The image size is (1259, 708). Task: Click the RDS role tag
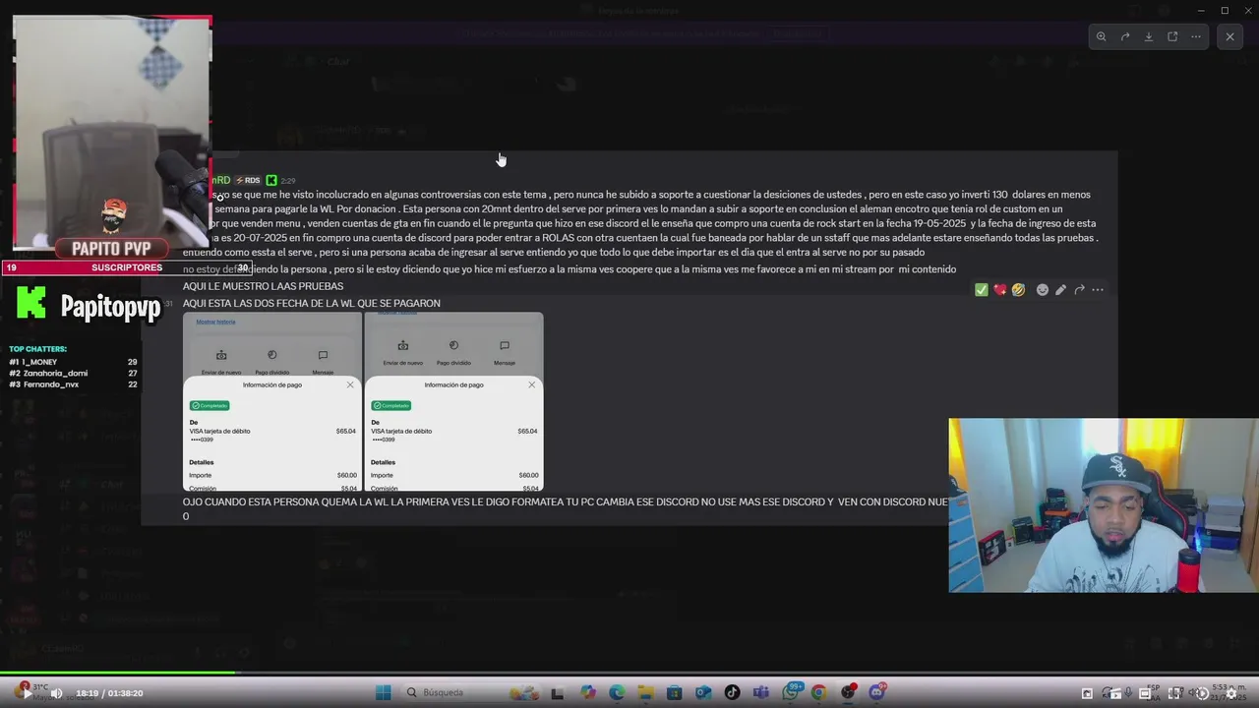click(x=249, y=180)
